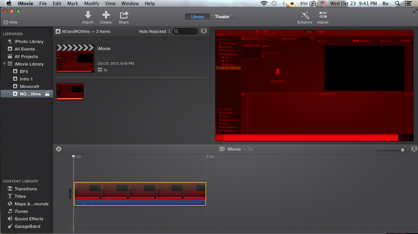418x234 pixels.
Task: Switch to the Theater tab
Action: (x=222, y=17)
